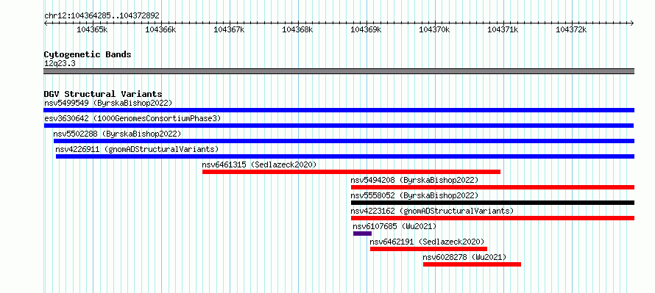Image resolution: width=655 pixels, height=293 pixels.
Task: Click the red bar of nsv6028278
Action: [x=472, y=264]
